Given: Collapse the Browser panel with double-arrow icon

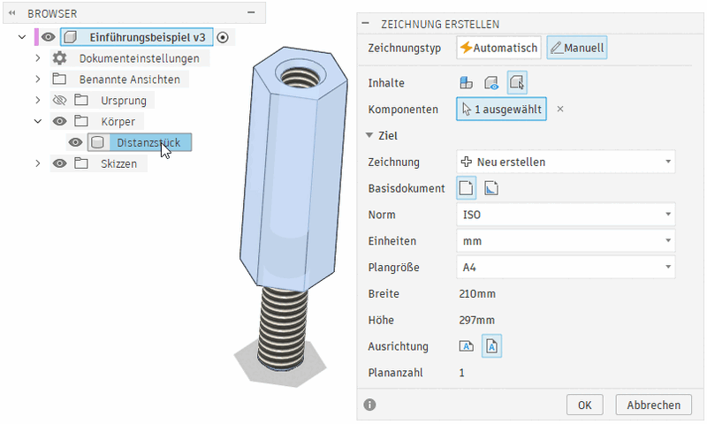Looking at the screenshot, I should coord(12,13).
